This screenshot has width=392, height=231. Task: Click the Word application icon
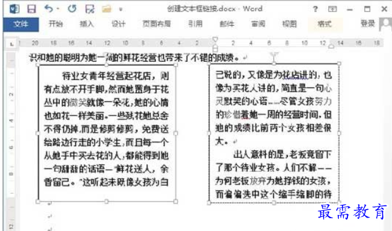(x=14, y=9)
